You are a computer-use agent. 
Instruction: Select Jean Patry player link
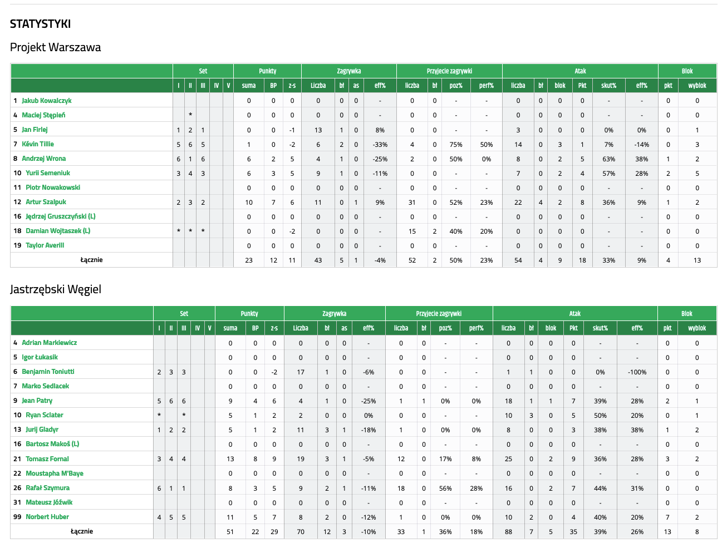(37, 401)
